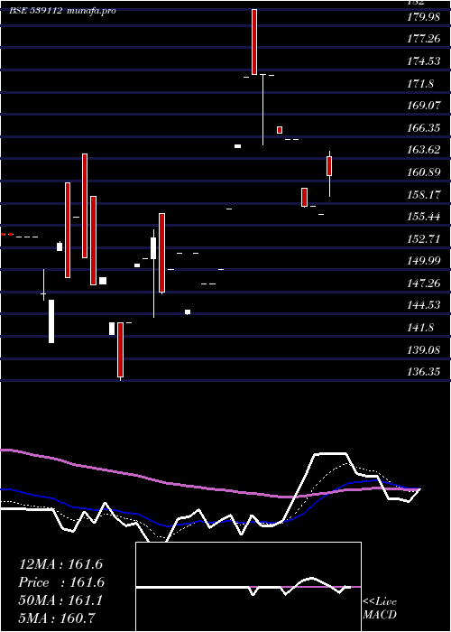Click the 5MA : 160.7 readout
Viewport: 451px width, 632px height.
[56, 618]
